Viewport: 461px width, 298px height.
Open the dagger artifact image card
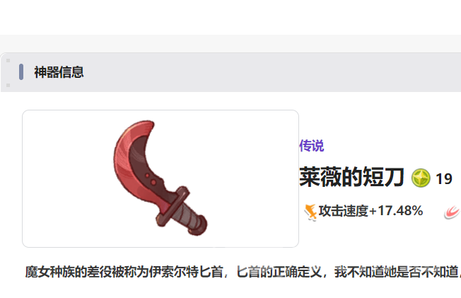(x=161, y=179)
